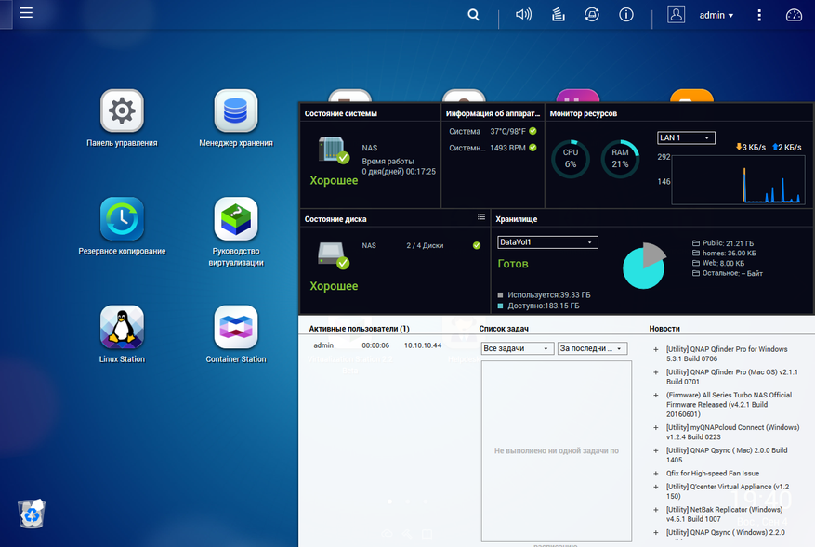Viewport: 815px width, 547px height.
Task: Open external devices icon in top bar
Action: click(592, 15)
